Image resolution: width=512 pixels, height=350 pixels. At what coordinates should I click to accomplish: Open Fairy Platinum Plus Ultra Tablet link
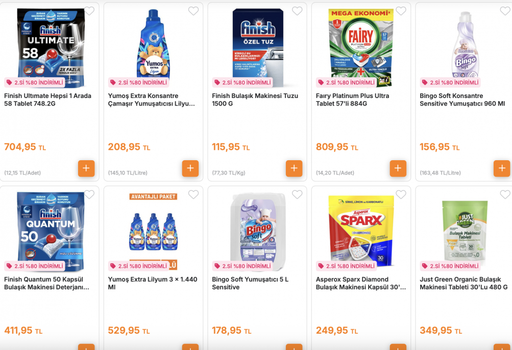(x=352, y=99)
